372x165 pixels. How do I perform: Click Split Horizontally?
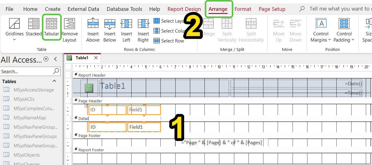pos(251,30)
